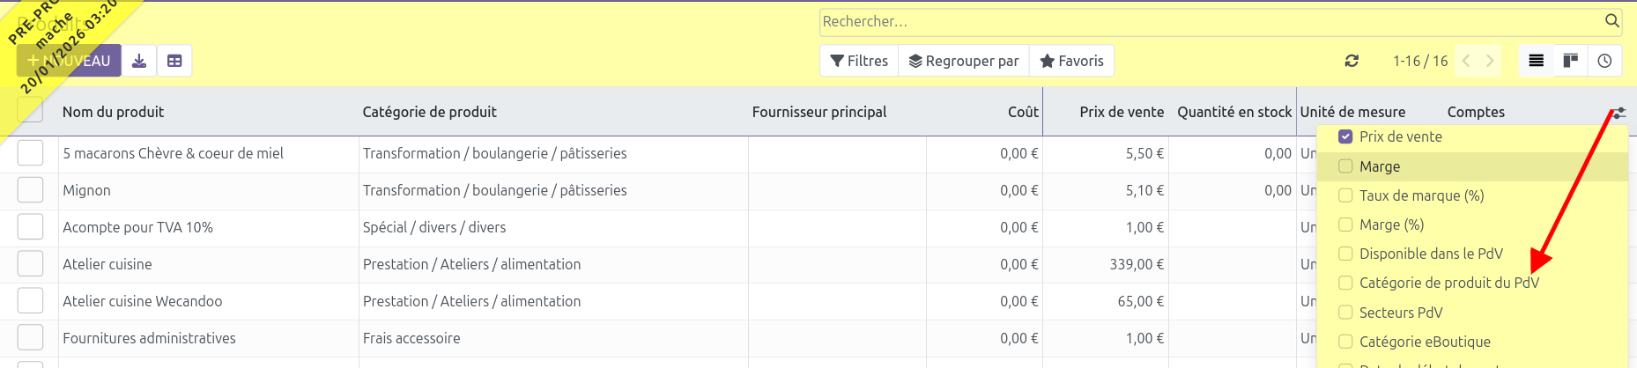The height and width of the screenshot is (368, 1637).
Task: Sort by Nom du produit column header
Action: point(114,112)
